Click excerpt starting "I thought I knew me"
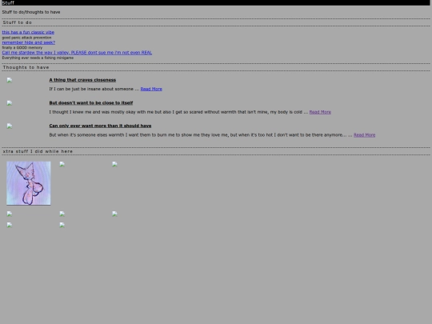Screen dimensions: 432x324 tap(178, 112)
